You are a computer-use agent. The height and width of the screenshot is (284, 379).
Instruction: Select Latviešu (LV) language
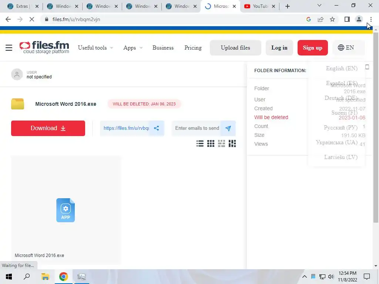[x=341, y=157]
